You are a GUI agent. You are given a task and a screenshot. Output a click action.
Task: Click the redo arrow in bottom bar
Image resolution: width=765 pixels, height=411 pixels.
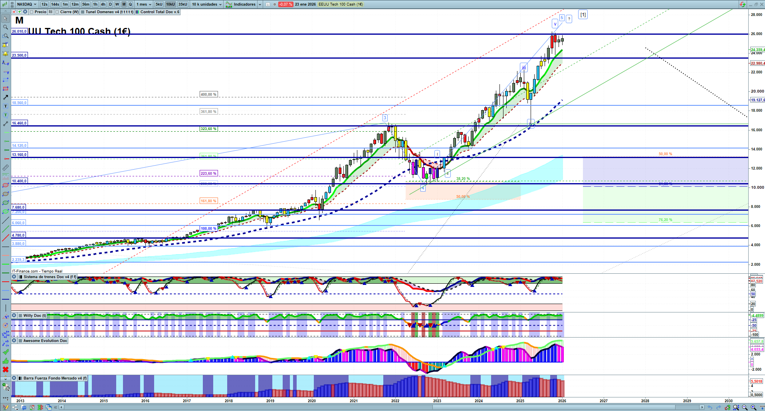point(719,407)
